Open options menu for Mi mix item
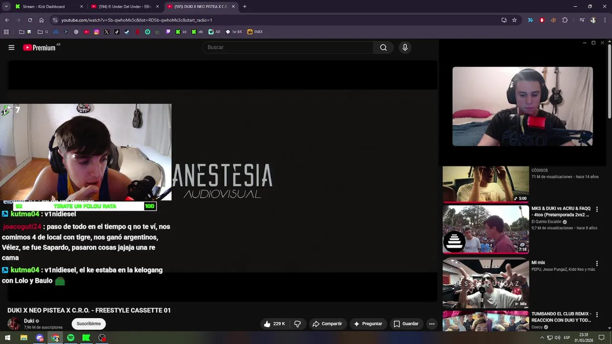 click(x=597, y=263)
